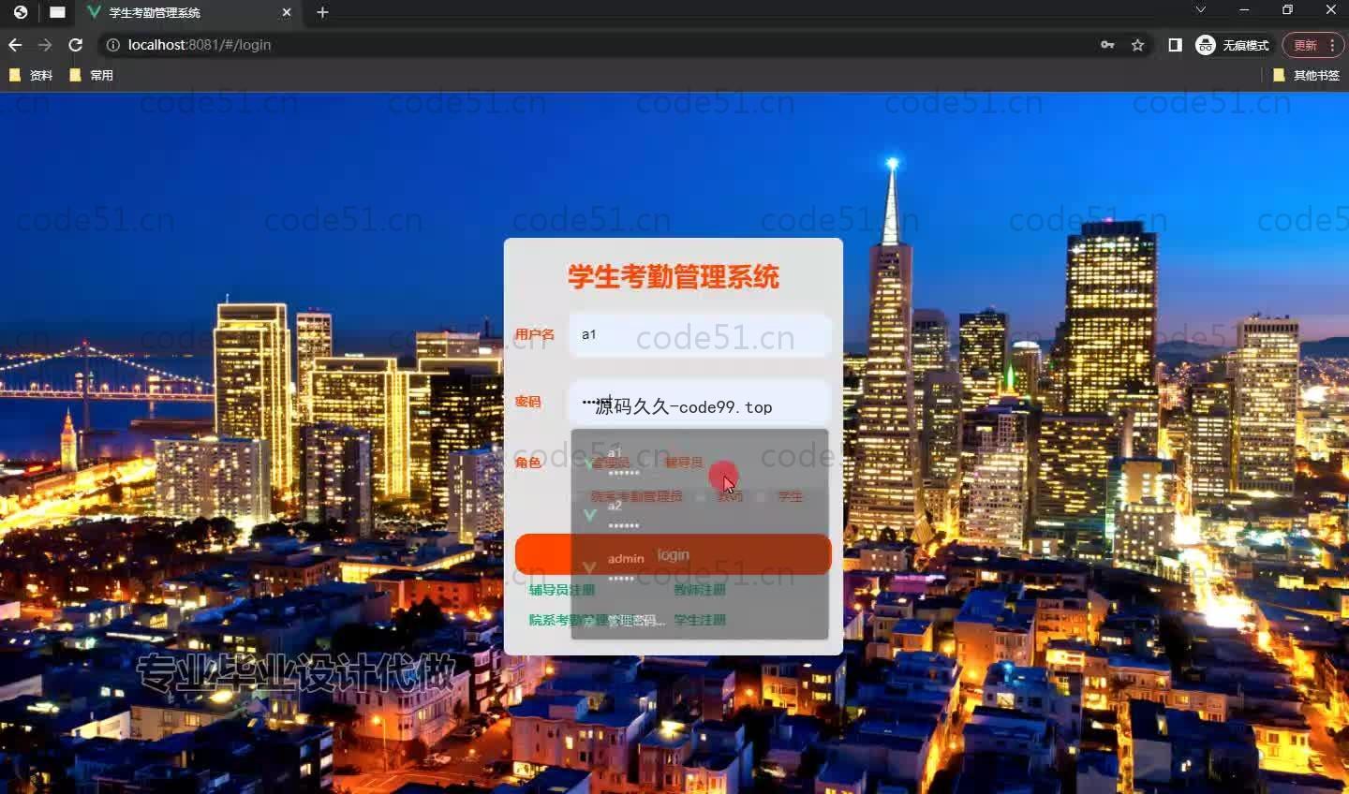1349x794 pixels.
Task: Click the globe icon in title bar
Action: click(21, 12)
